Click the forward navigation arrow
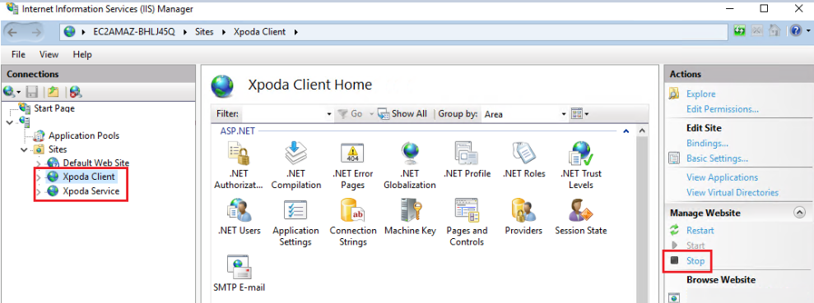 [x=36, y=32]
